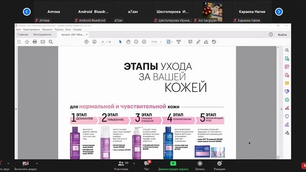Open the Файл menu
Image resolution: width=306 pixels, height=172 pixels.
point(18,30)
